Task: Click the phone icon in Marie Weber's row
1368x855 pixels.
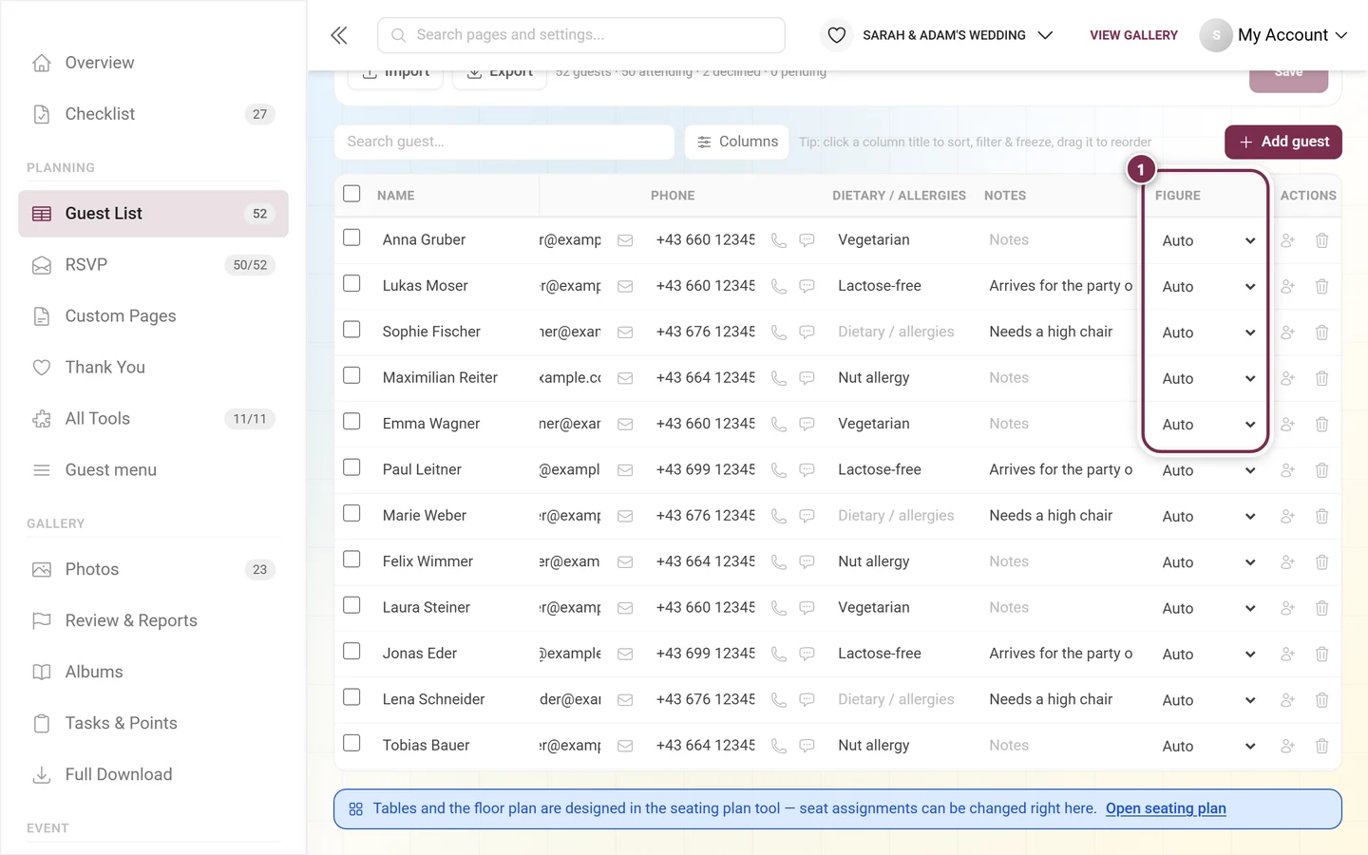Action: pyautogui.click(x=779, y=516)
